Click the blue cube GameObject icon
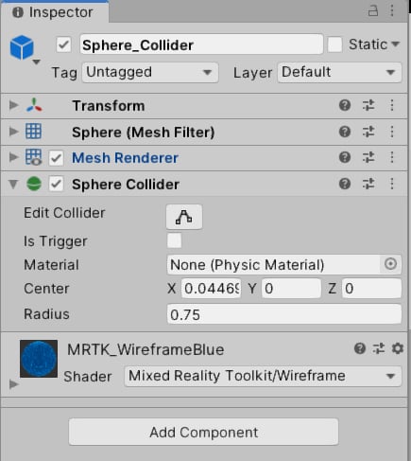This screenshot has height=461, width=411. 22,47
